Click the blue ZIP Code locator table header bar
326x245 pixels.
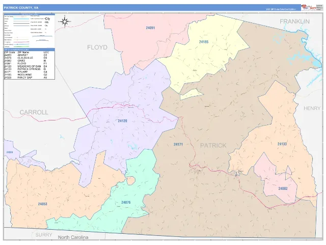tap(30, 50)
